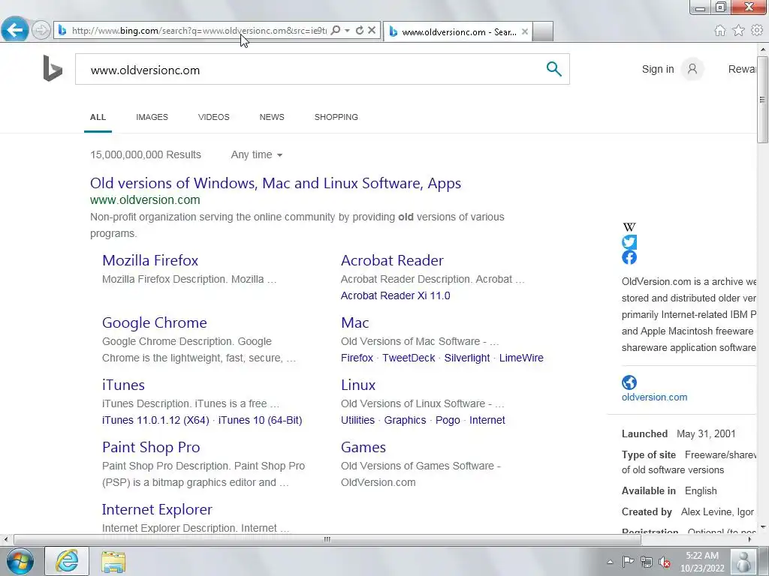Click the Sign in link
Image resolution: width=769 pixels, height=576 pixels.
point(658,69)
